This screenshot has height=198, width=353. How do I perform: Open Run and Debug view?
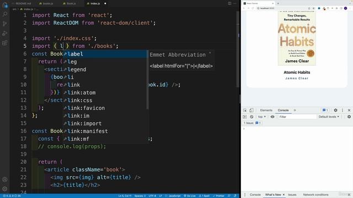[x=5, y=33]
